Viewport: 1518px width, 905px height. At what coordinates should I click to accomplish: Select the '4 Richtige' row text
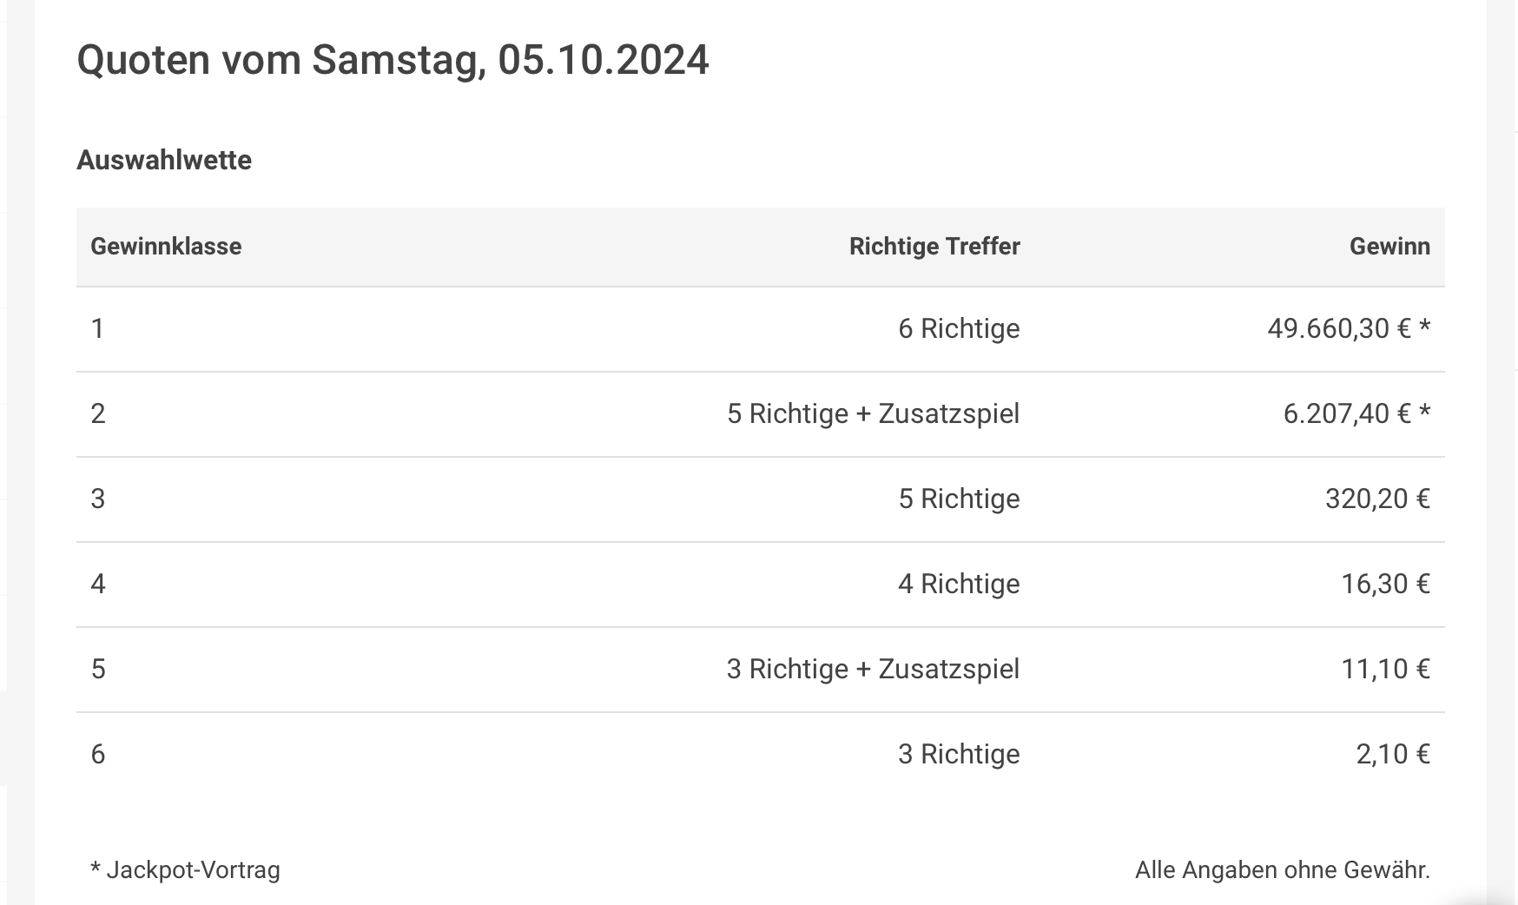tap(959, 585)
